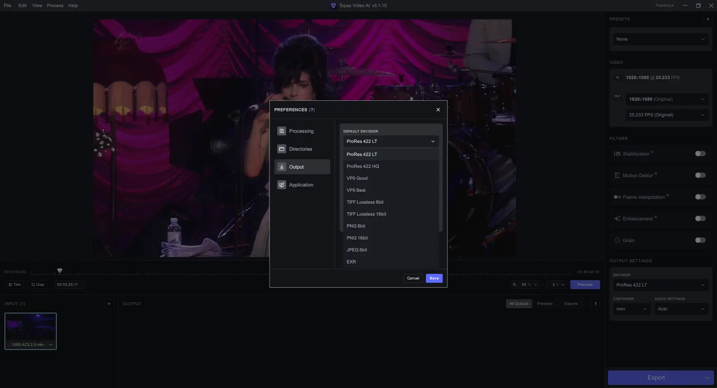Select EXR in the encoder list

point(391,262)
